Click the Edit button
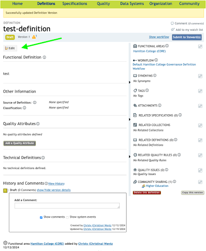206x251 pixels. click(10, 48)
